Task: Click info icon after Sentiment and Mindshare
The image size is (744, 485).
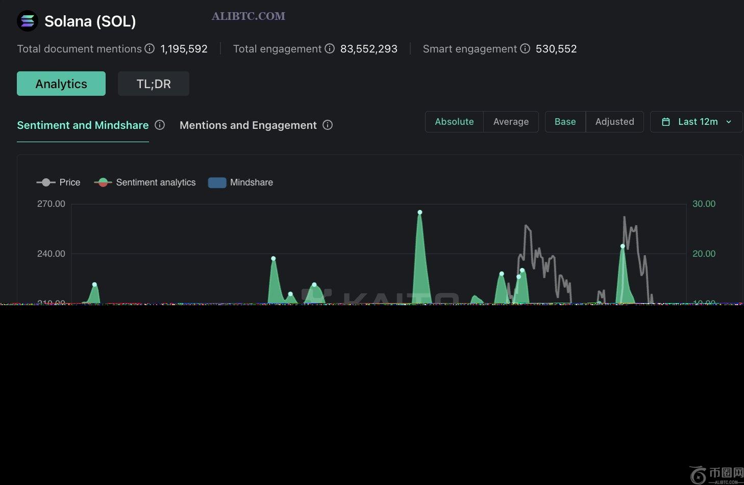Action: (x=160, y=125)
